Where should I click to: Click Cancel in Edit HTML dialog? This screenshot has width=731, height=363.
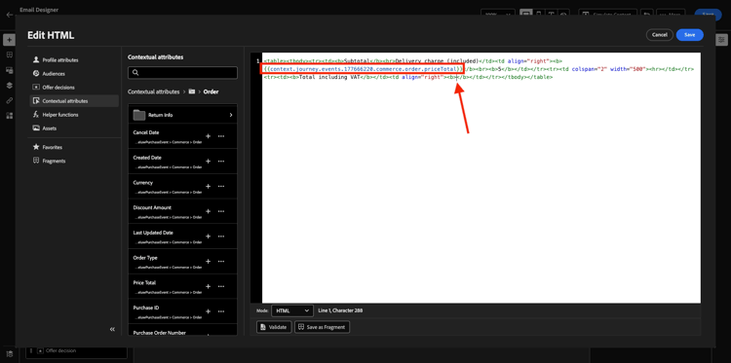click(660, 35)
